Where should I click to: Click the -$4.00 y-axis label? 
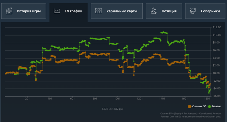click(217, 88)
